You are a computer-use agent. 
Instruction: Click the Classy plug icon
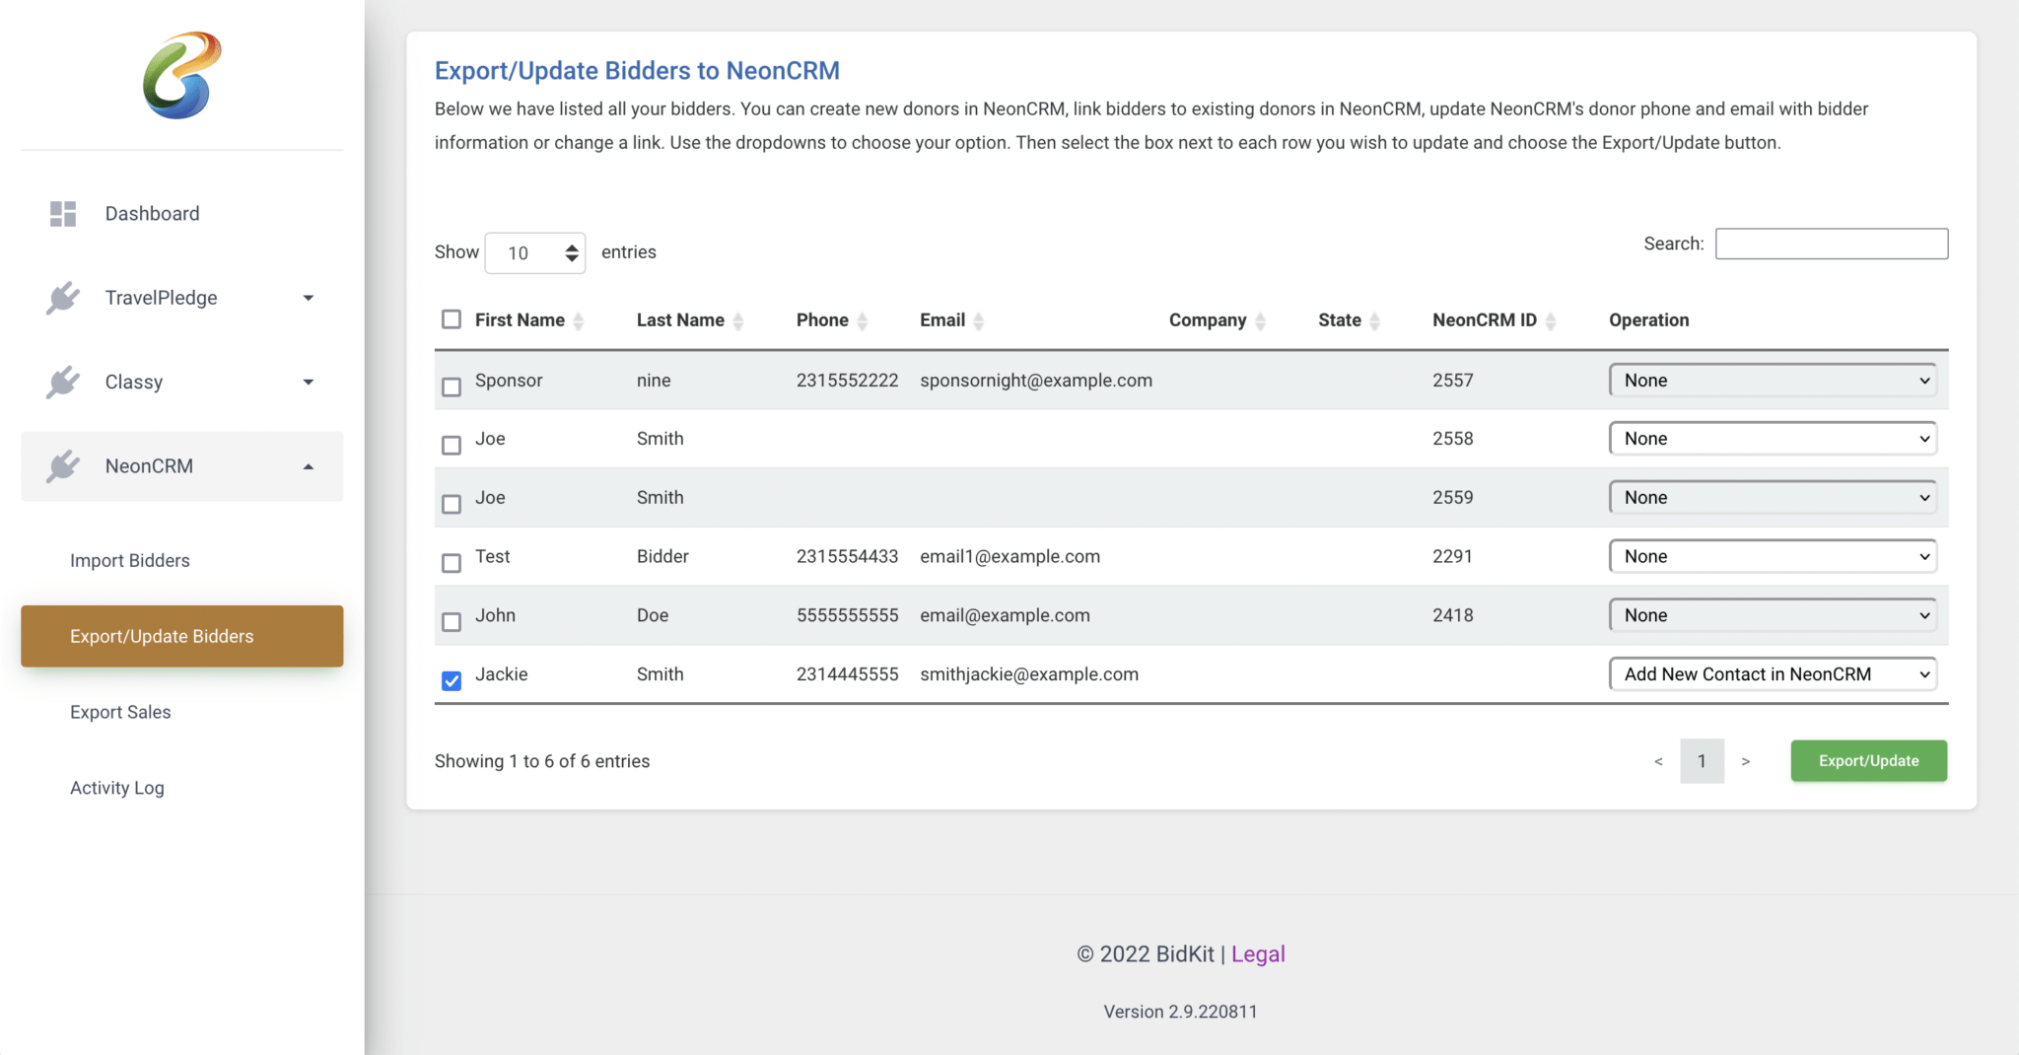[63, 383]
